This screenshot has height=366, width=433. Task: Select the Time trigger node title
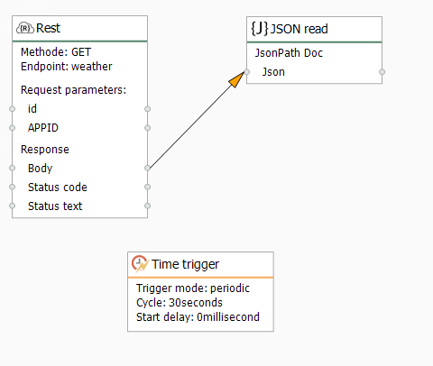(185, 264)
